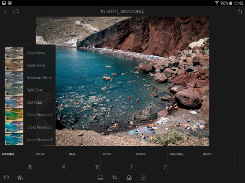
Task: Tap the Wi-Fi status icon
Action: pos(217,3)
